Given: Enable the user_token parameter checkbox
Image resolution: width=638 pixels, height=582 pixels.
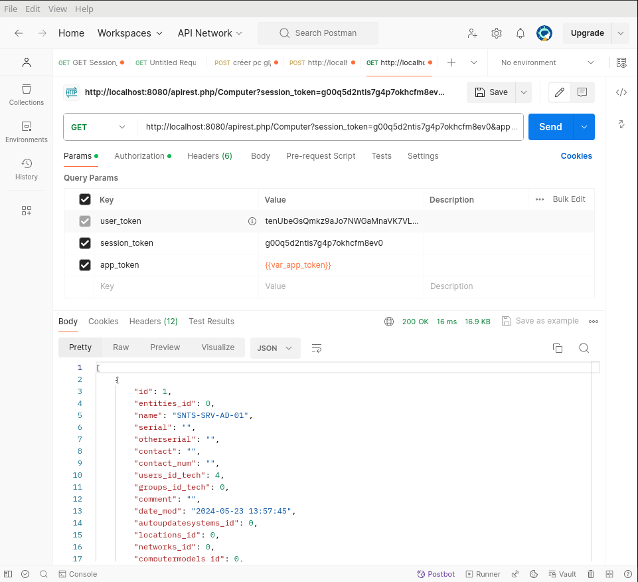Looking at the screenshot, I should pos(85,221).
